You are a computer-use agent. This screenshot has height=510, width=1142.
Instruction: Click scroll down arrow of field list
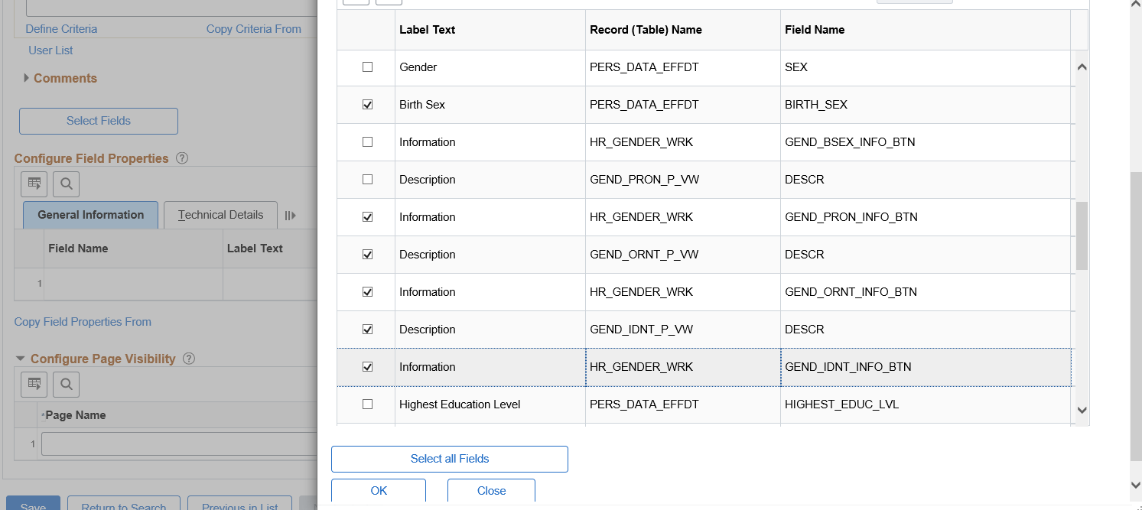[x=1082, y=411]
